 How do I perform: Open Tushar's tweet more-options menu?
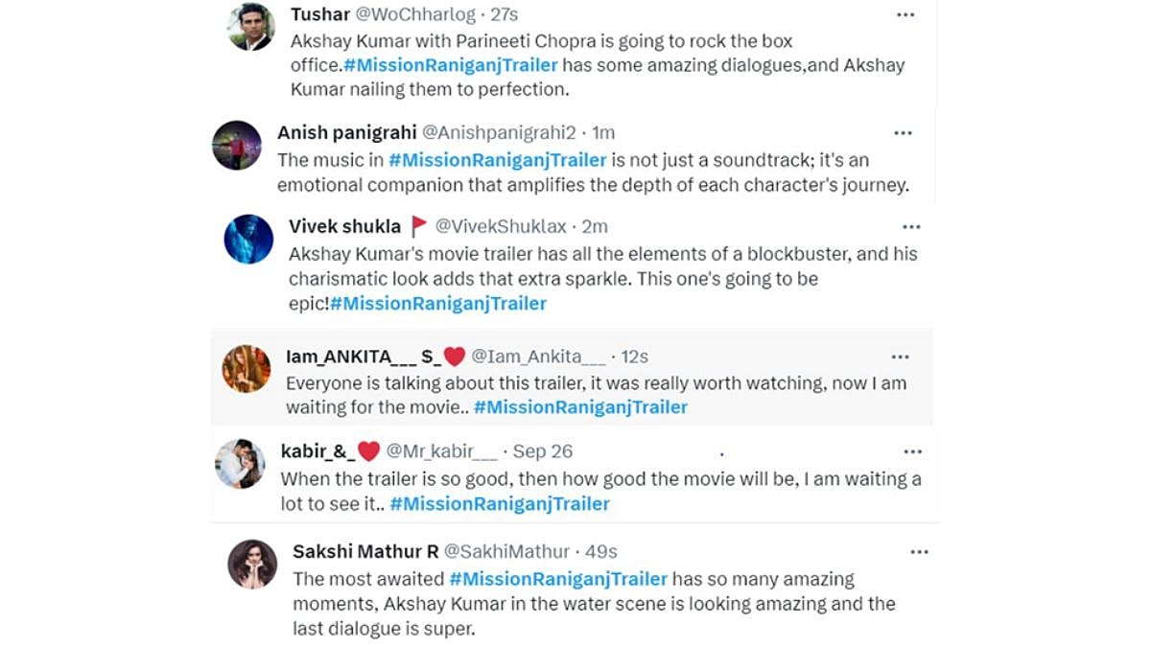coord(905,15)
